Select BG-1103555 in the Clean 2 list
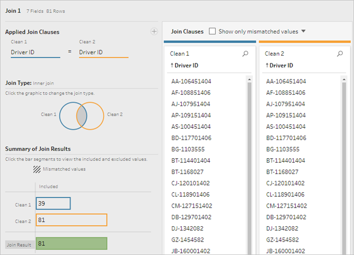 (x=282, y=149)
